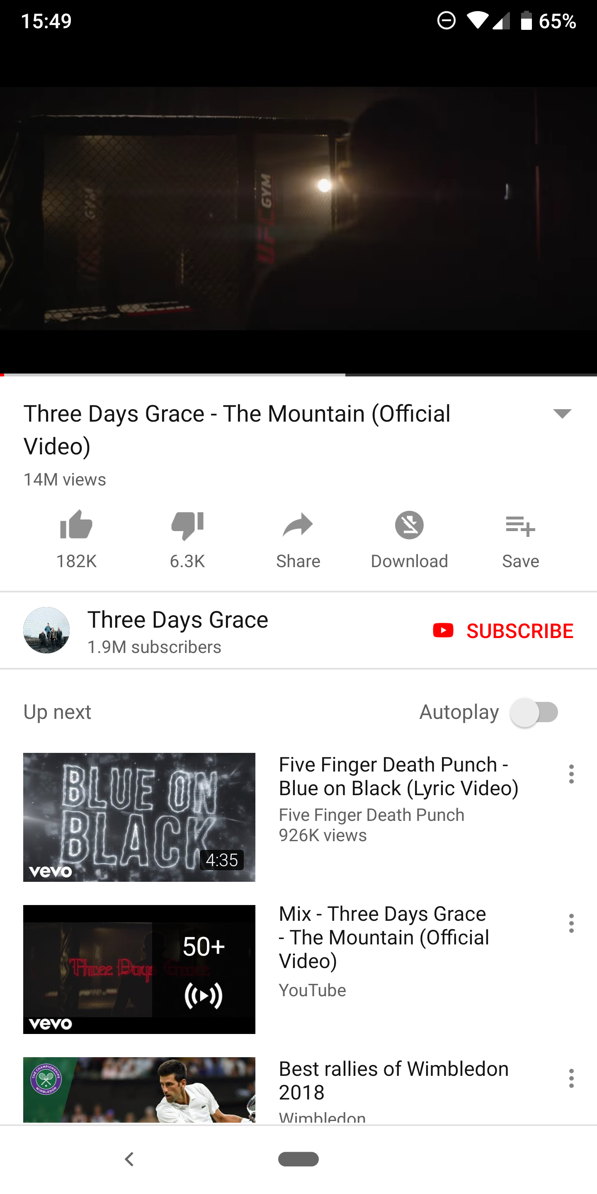Open options menu for Wimbledon 2018 rallies
The height and width of the screenshot is (1194, 597).
click(572, 1079)
